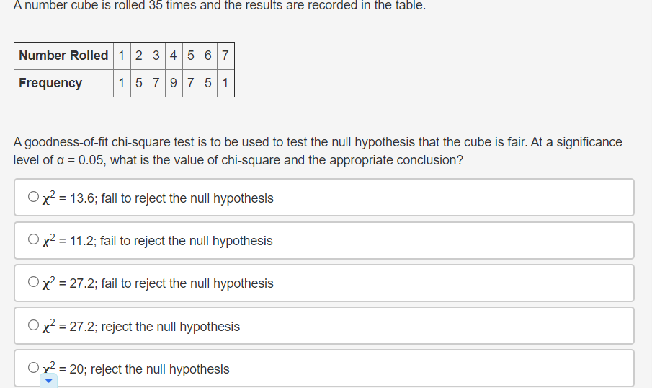Choose the χ² = 11.2 radio option
This screenshot has width=652, height=388.
point(33,239)
